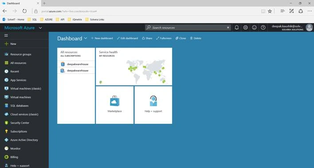Open SolveIT - Home bookmark
The image size is (314, 168).
tap(13, 19)
